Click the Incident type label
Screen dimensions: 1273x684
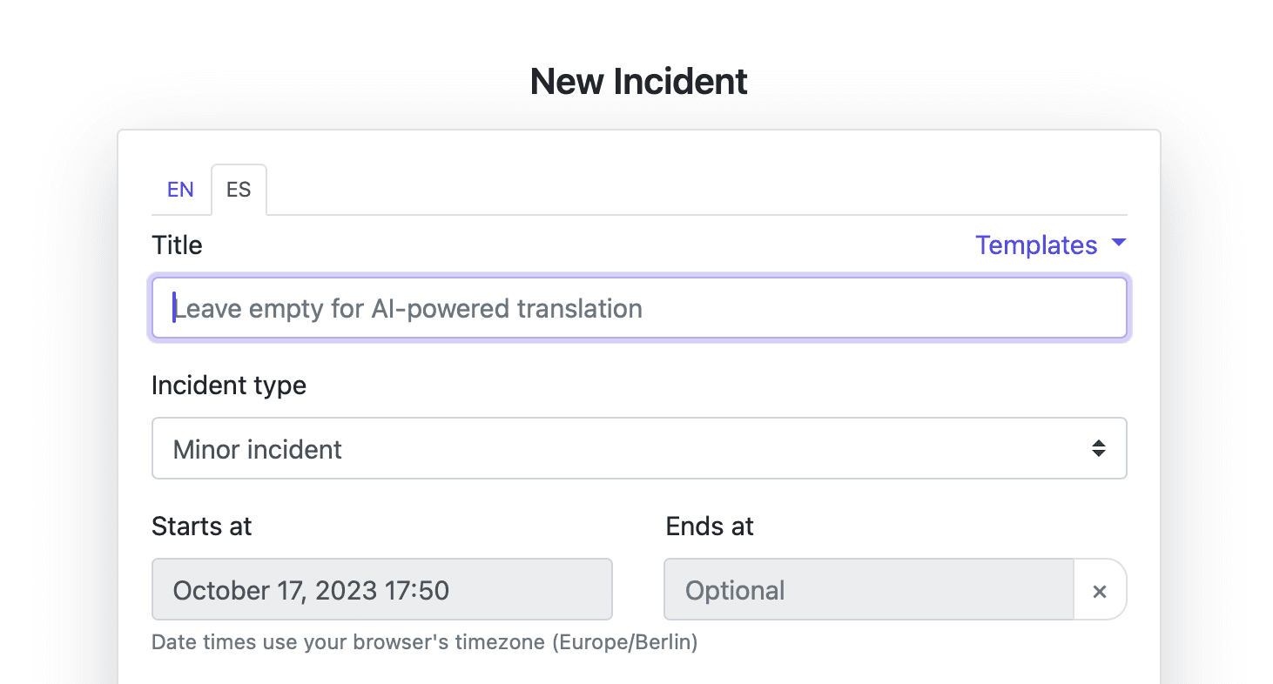tap(228, 386)
